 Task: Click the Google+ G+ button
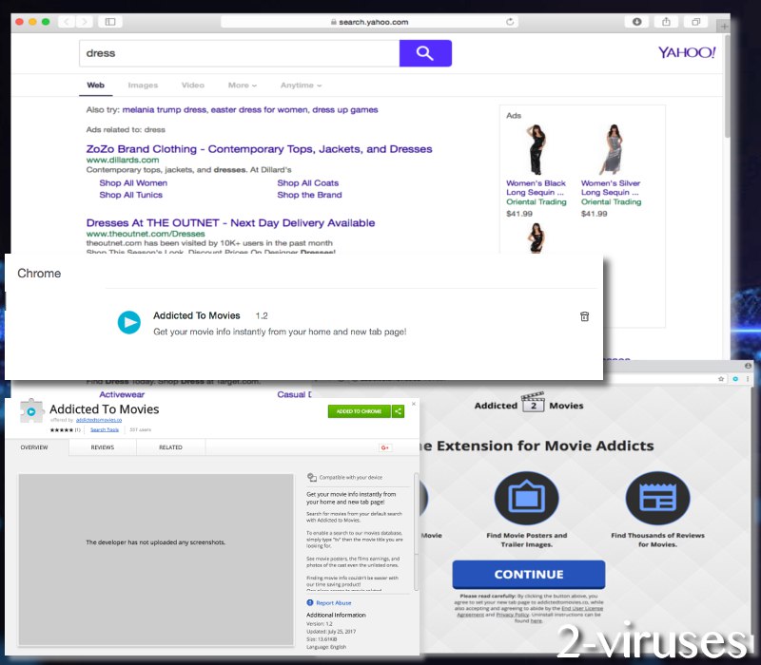[385, 446]
